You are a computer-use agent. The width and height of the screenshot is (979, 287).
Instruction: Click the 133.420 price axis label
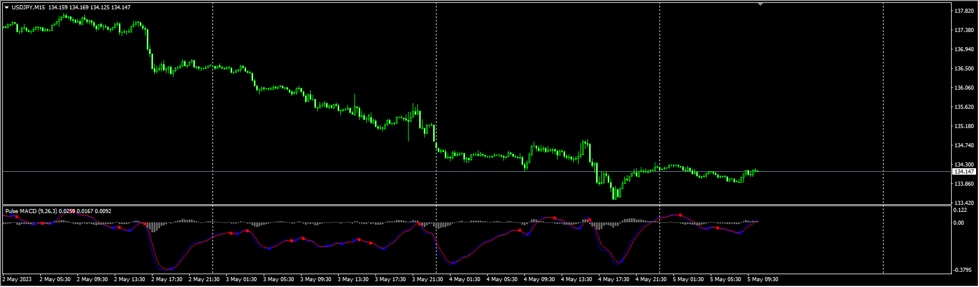pos(965,203)
